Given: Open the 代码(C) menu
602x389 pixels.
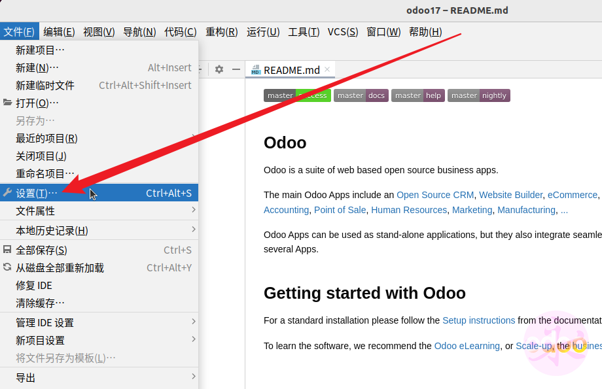Looking at the screenshot, I should (x=181, y=32).
